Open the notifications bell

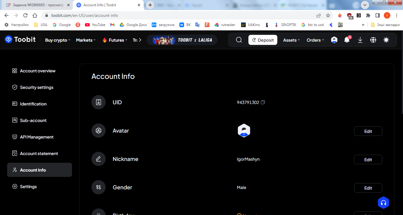[x=347, y=40]
